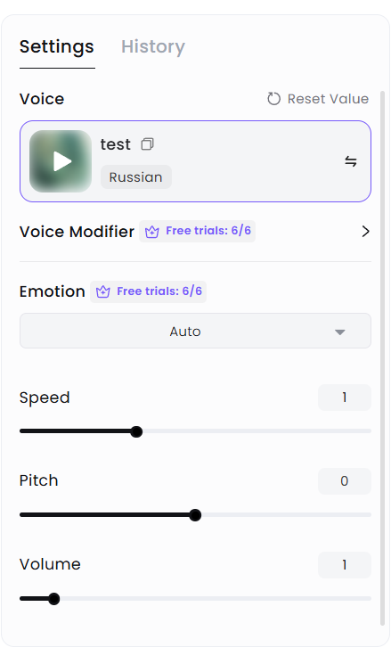Click the Volume slider handle

(x=53, y=599)
